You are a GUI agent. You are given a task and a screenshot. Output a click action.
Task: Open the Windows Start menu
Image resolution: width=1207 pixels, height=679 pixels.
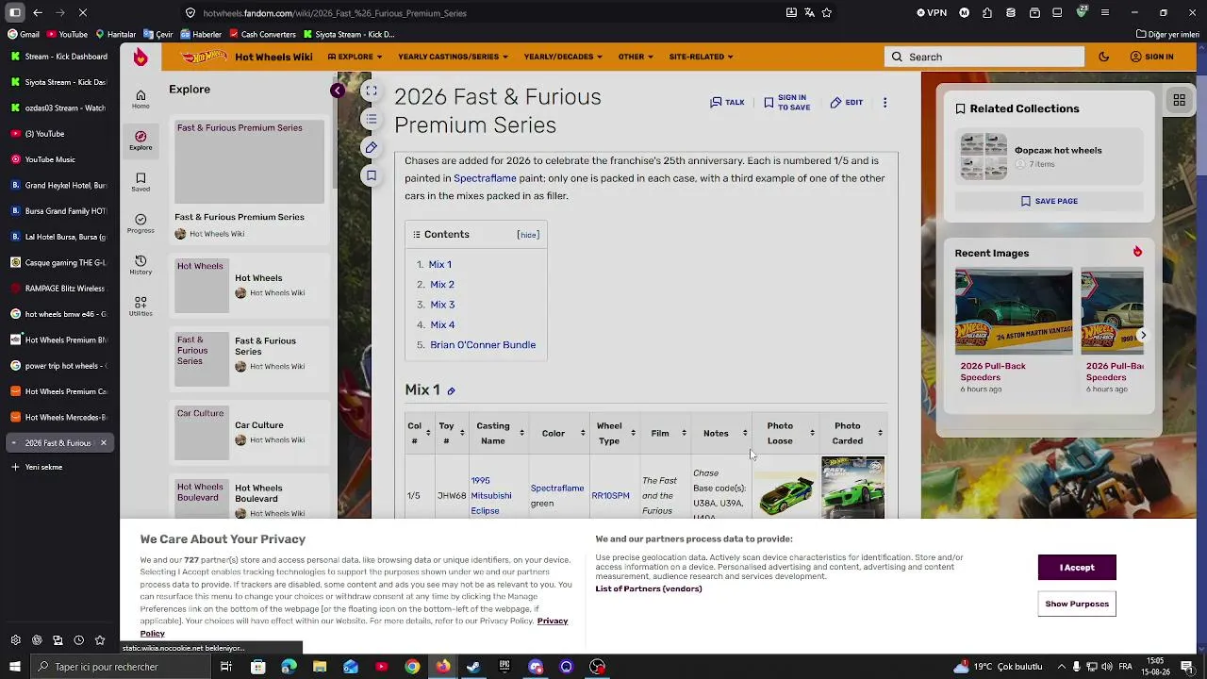[x=15, y=667]
